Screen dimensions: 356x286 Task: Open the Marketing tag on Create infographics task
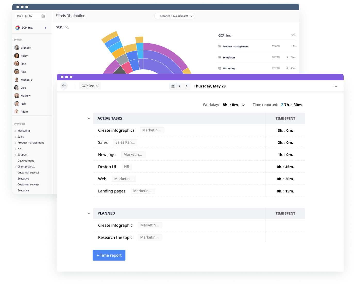(x=152, y=130)
